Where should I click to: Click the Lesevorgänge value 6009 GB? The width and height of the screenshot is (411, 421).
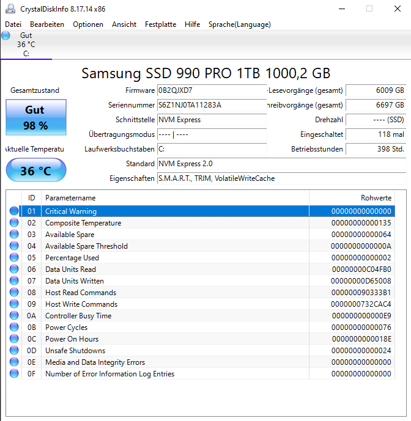point(376,90)
